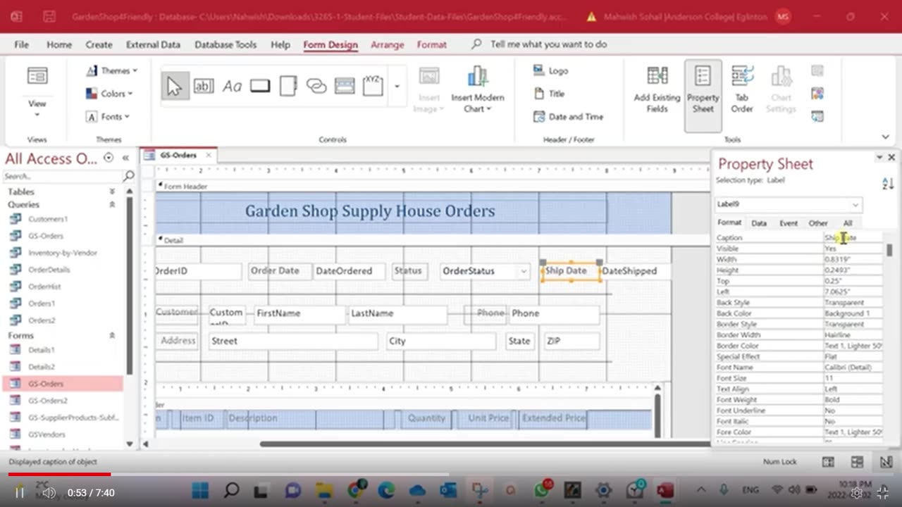Pick the Label (Aa) control
902x507 pixels.
pyautogui.click(x=232, y=86)
